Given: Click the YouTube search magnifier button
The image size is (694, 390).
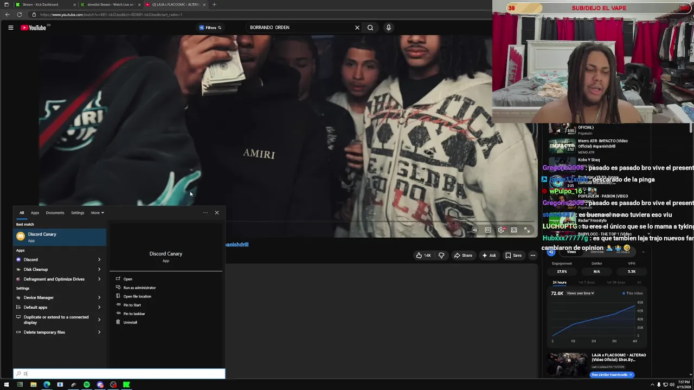Looking at the screenshot, I should pos(370,28).
